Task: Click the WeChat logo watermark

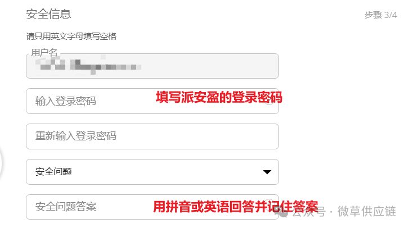Action: [x=281, y=212]
